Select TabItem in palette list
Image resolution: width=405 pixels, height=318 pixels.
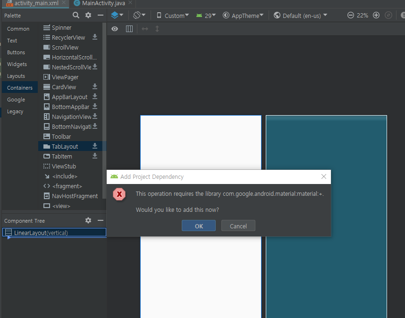click(x=70, y=156)
